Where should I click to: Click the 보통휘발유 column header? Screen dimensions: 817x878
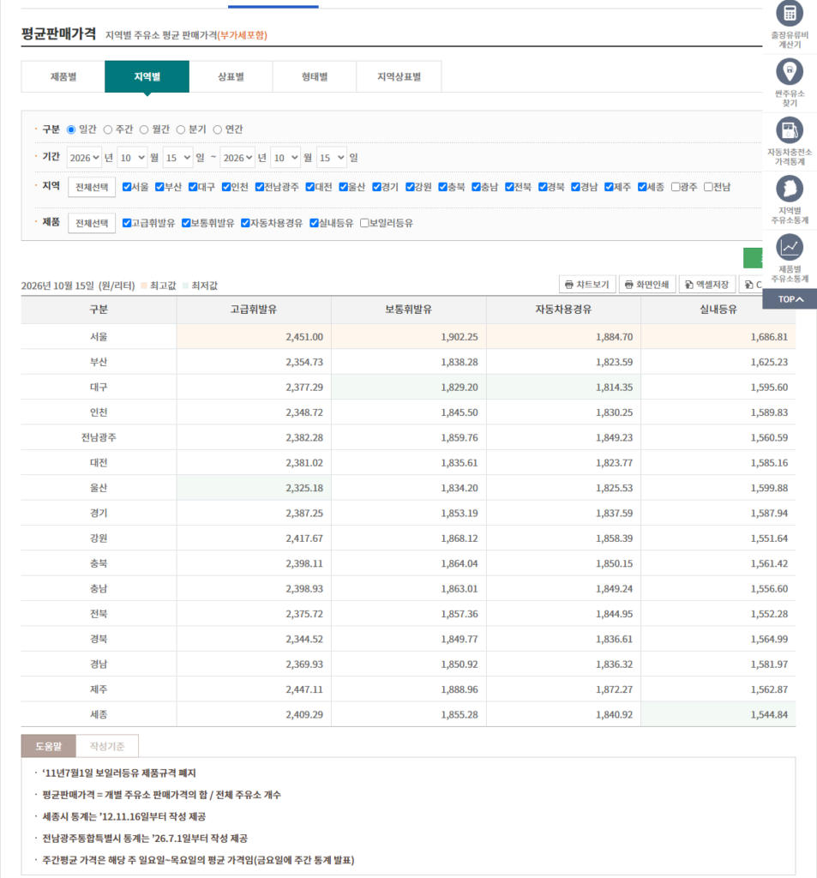pyautogui.click(x=408, y=310)
